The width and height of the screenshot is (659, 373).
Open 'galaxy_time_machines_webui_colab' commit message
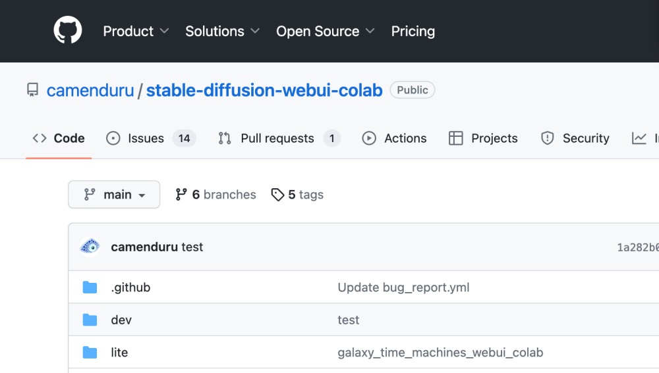pyautogui.click(x=440, y=353)
